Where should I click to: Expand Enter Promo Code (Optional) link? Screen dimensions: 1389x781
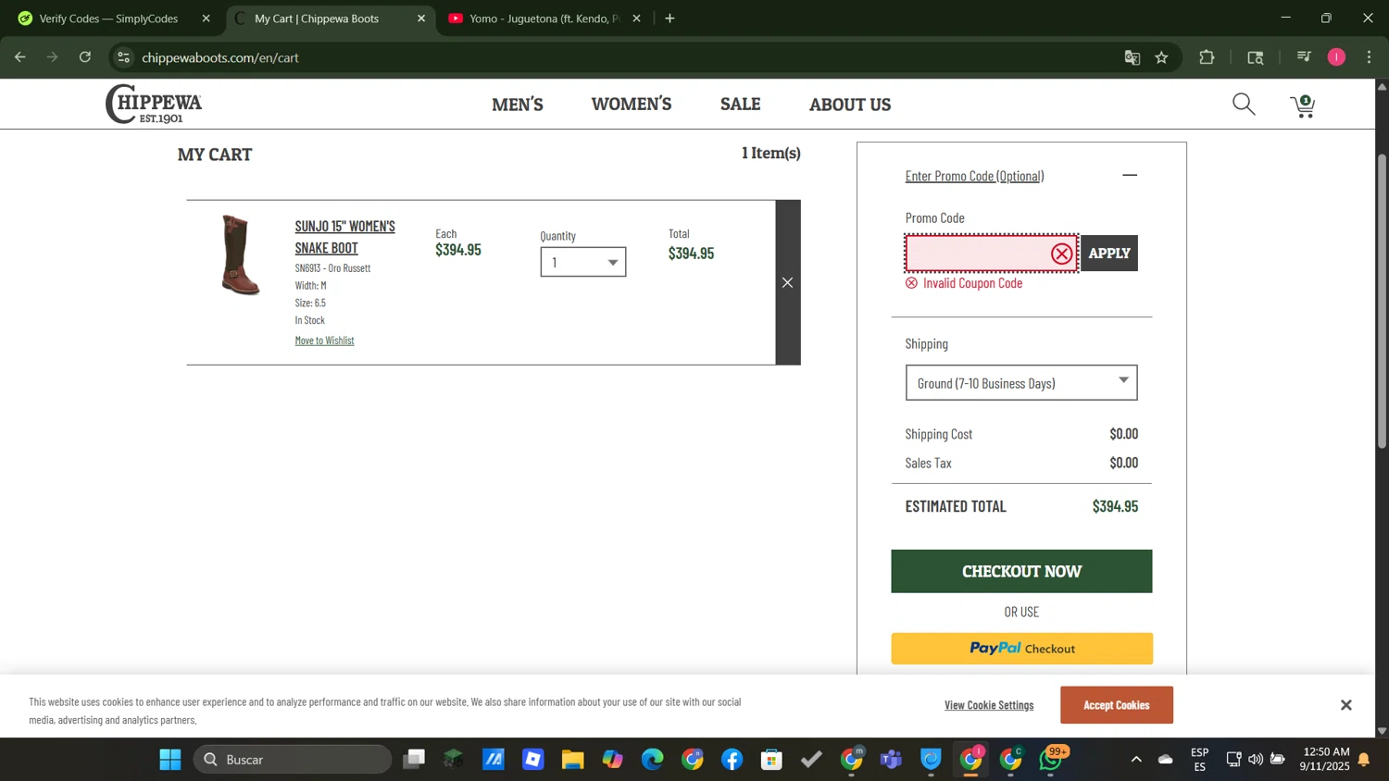coord(974,176)
